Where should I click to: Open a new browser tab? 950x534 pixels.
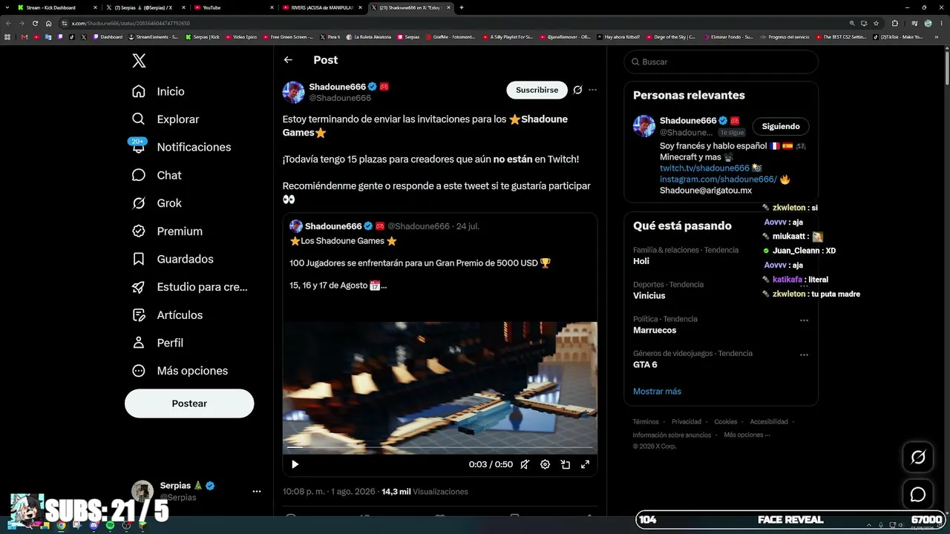point(462,7)
